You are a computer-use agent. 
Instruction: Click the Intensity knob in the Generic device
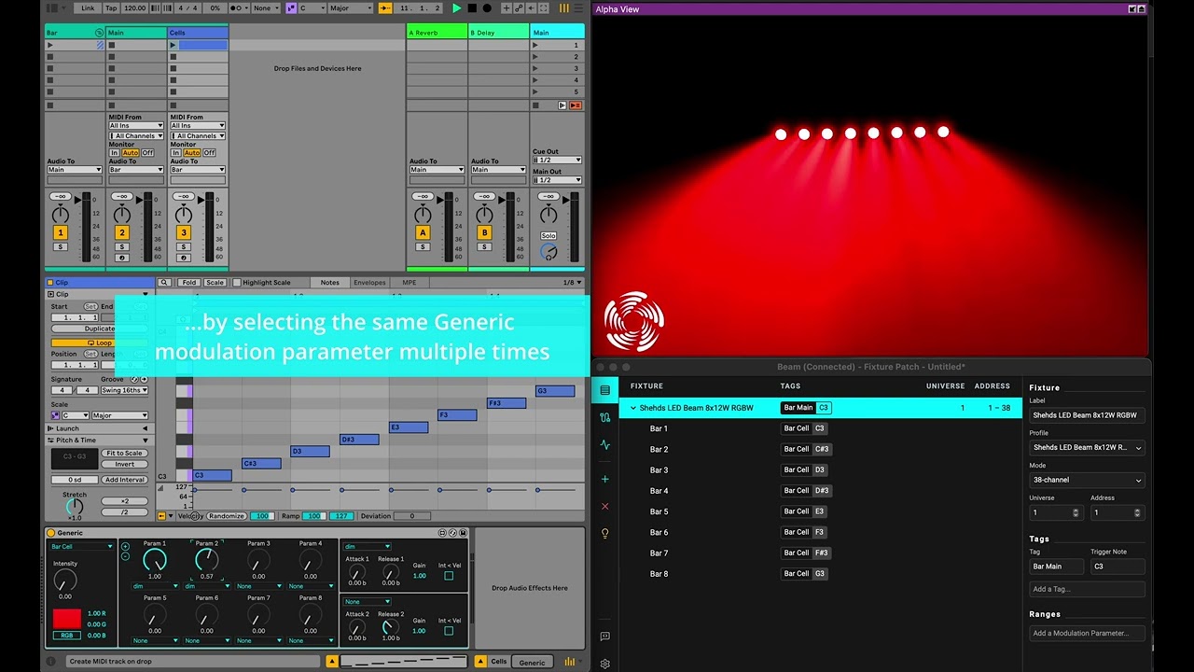pyautogui.click(x=65, y=581)
